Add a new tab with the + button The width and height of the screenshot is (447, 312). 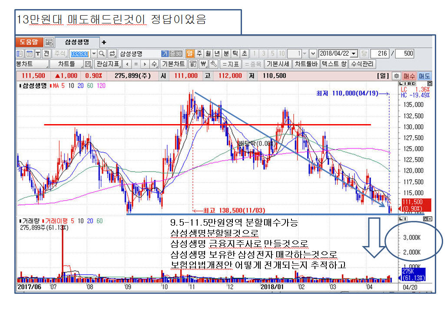pos(103,43)
